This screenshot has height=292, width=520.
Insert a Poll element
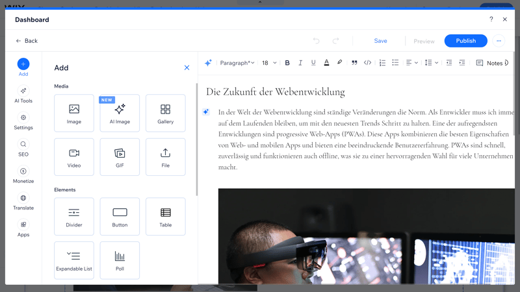(x=120, y=260)
